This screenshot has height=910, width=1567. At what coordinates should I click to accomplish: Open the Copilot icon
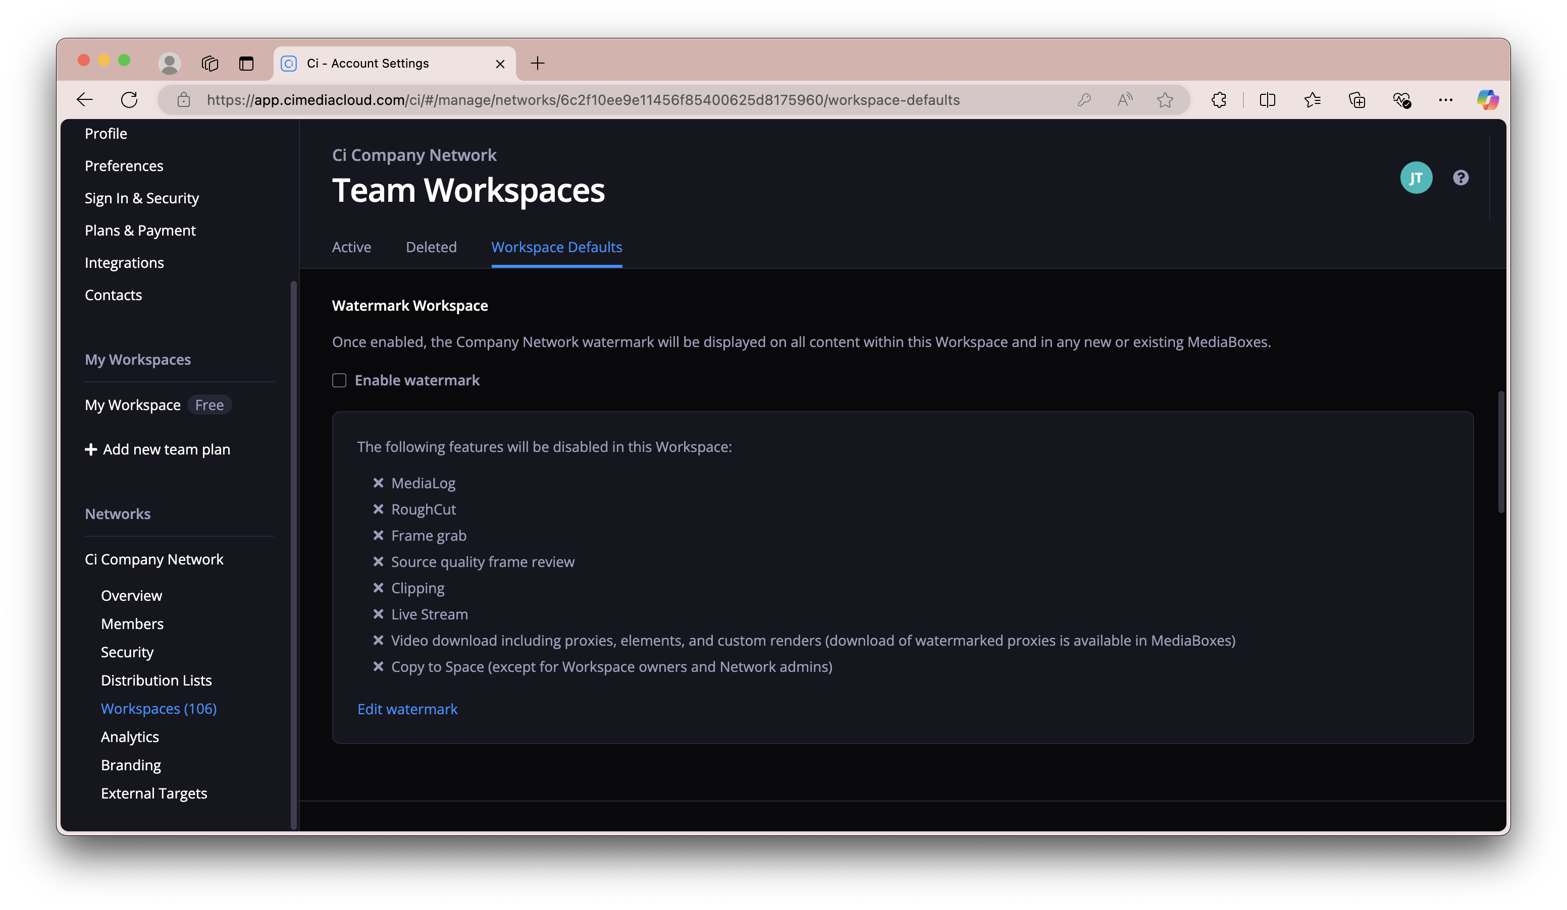[x=1488, y=99]
